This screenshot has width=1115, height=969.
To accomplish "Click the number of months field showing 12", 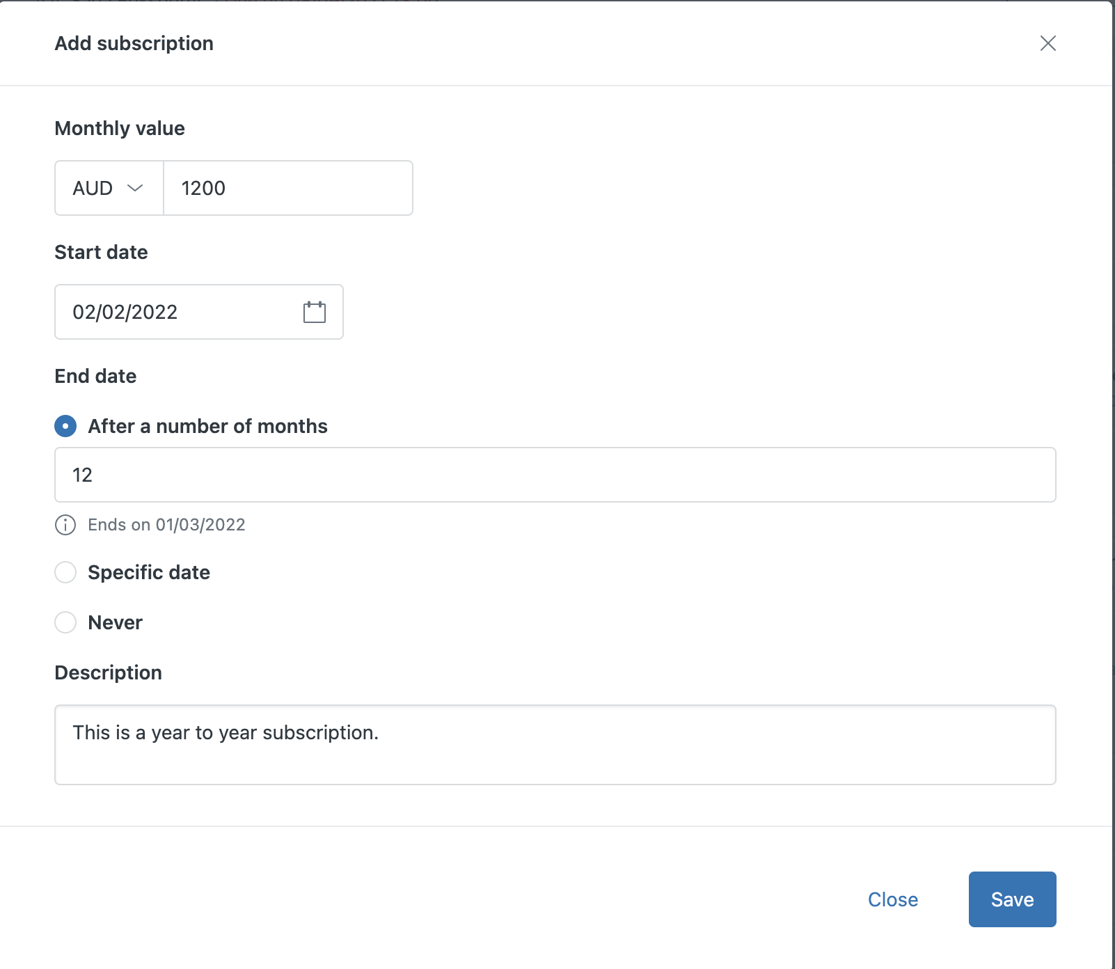I will (x=555, y=475).
